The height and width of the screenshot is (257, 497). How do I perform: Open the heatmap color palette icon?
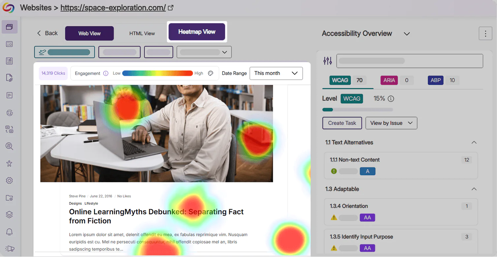[x=211, y=73]
